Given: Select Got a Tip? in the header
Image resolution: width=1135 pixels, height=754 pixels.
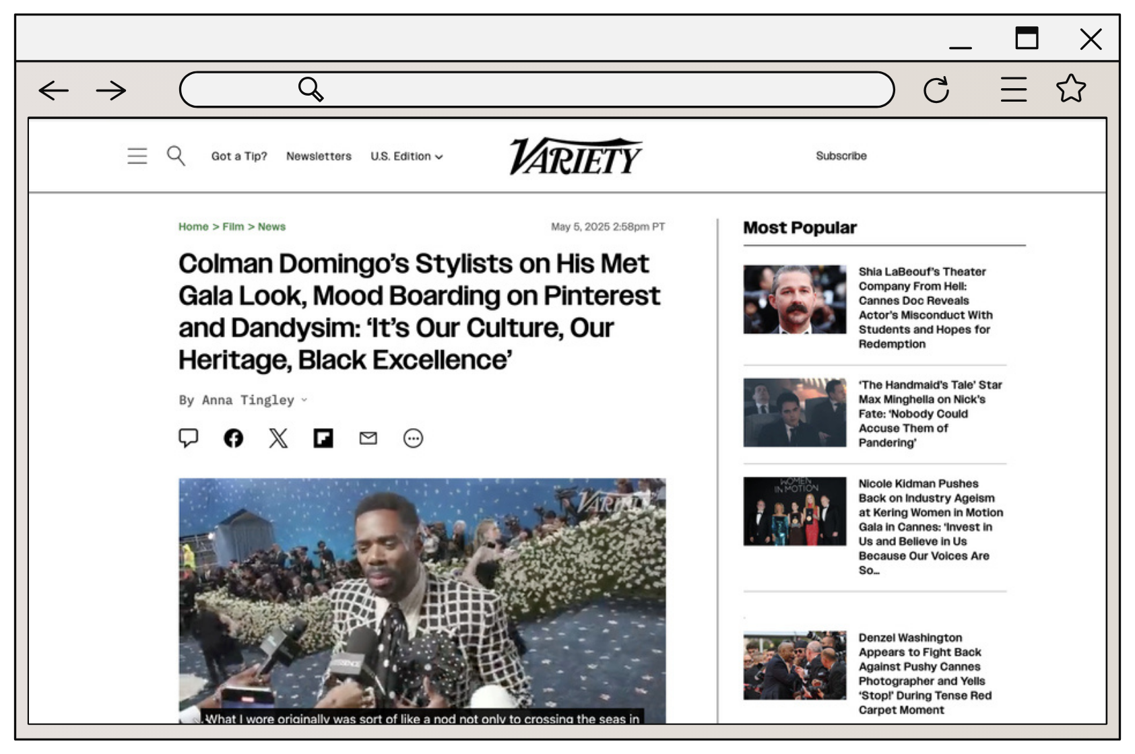Looking at the screenshot, I should point(238,156).
